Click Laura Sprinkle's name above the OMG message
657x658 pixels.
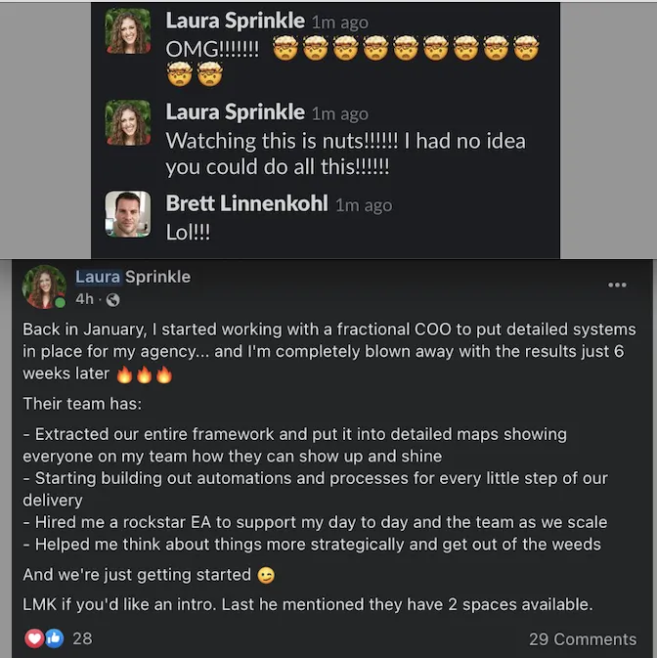pyautogui.click(x=236, y=20)
